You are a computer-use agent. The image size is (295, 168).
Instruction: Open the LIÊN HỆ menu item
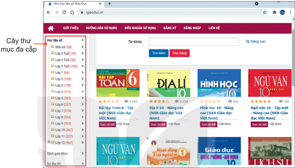click(214, 28)
